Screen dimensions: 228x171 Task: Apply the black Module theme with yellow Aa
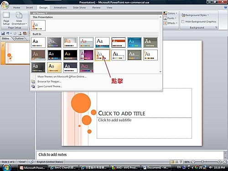70,55
